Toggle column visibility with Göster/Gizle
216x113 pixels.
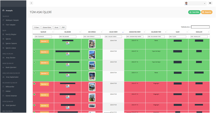47,28
